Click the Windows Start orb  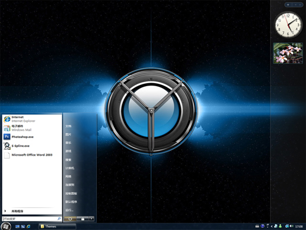(6, 226)
